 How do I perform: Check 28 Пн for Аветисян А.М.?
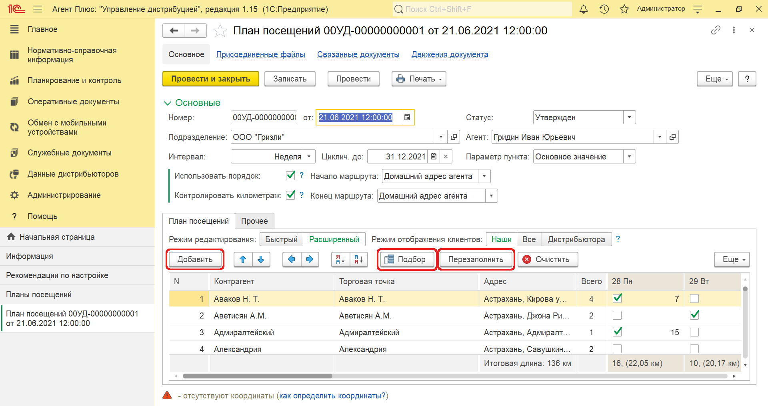coord(617,315)
